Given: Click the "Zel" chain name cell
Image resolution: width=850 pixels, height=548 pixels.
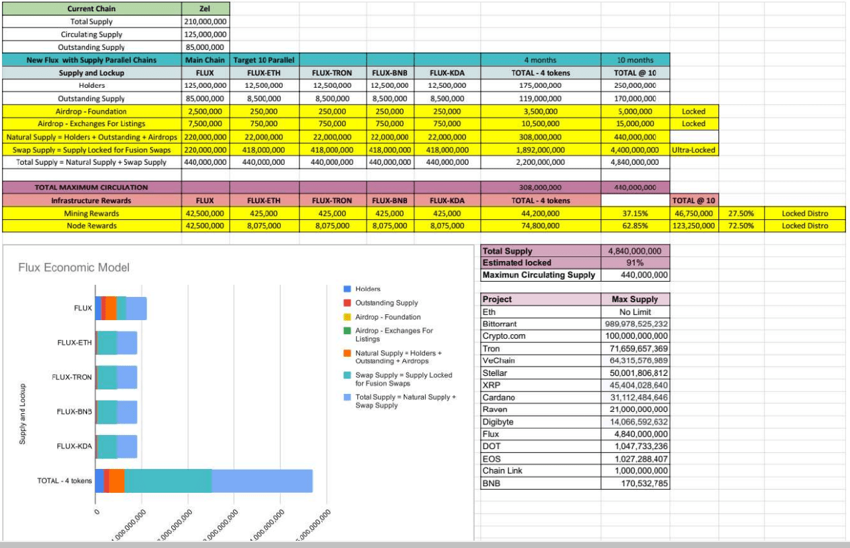Looking at the screenshot, I should click(x=205, y=9).
